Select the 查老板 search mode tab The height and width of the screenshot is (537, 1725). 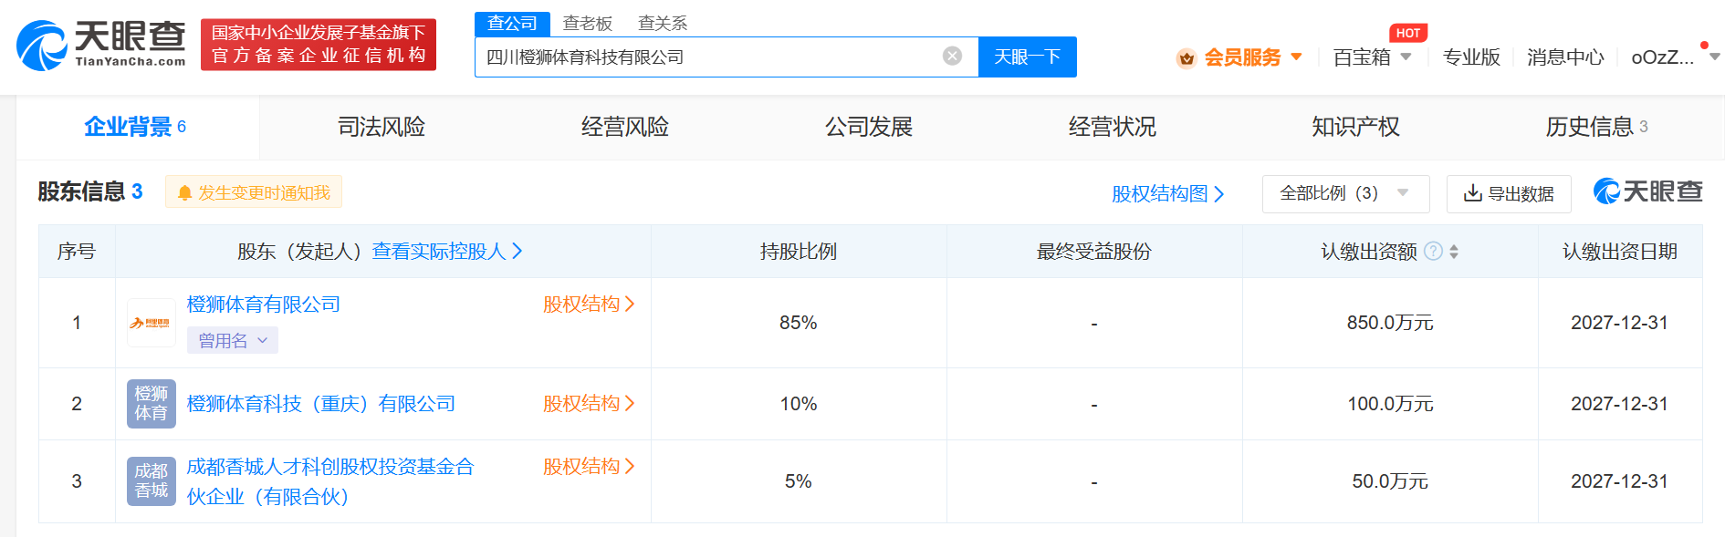click(587, 23)
